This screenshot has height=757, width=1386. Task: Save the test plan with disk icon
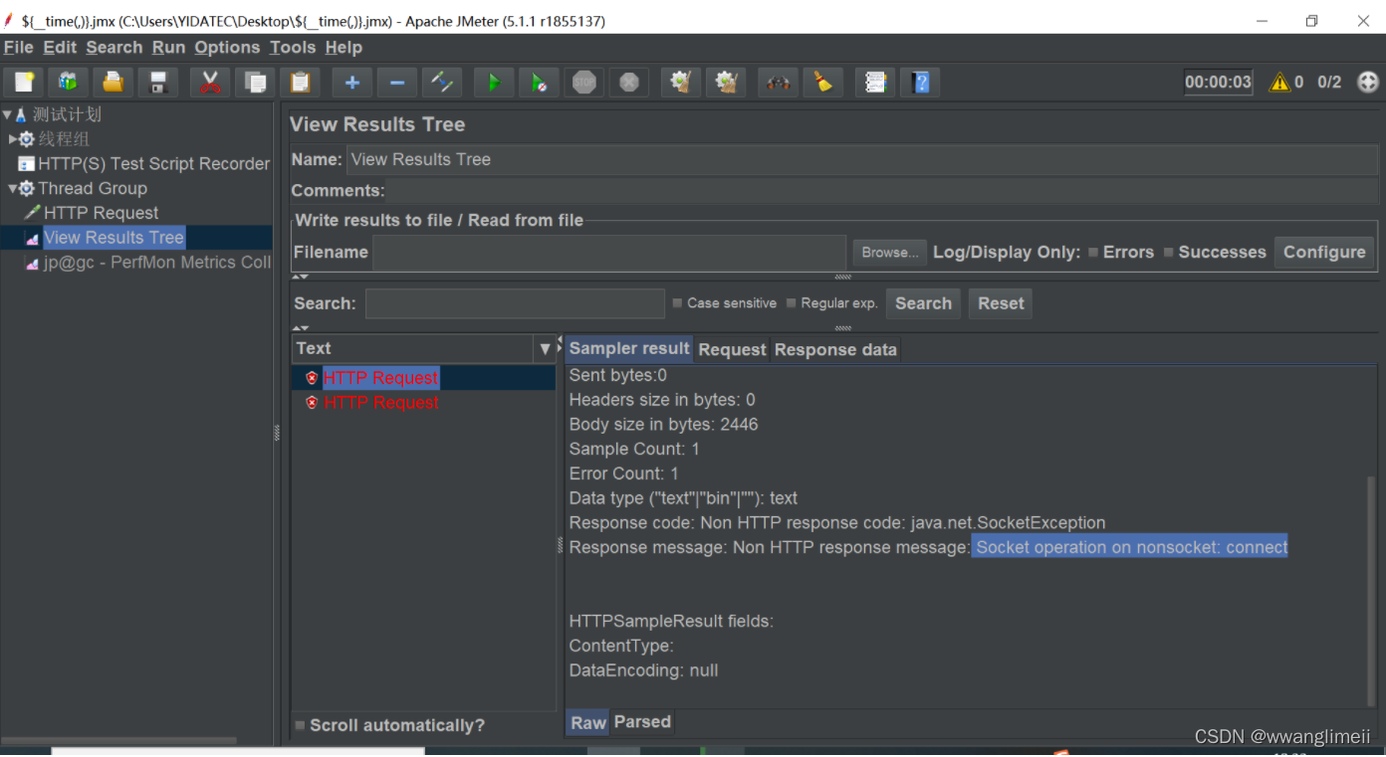pyautogui.click(x=158, y=83)
